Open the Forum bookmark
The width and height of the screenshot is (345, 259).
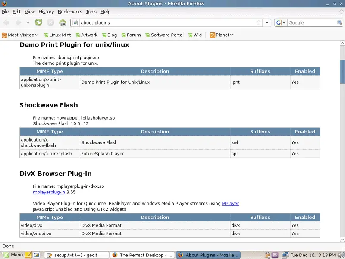click(x=131, y=35)
